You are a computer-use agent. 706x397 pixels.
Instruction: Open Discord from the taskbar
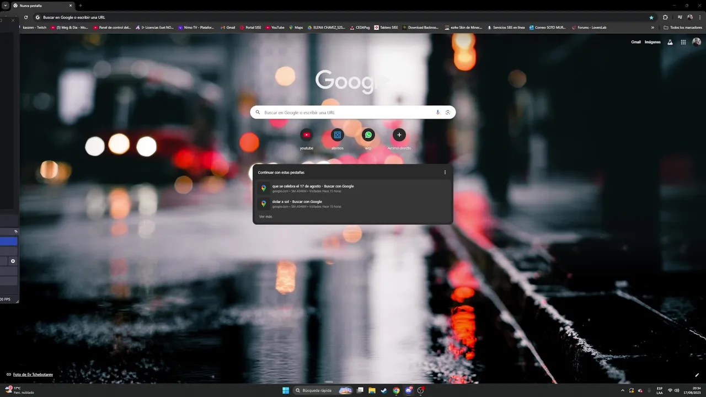point(409,390)
